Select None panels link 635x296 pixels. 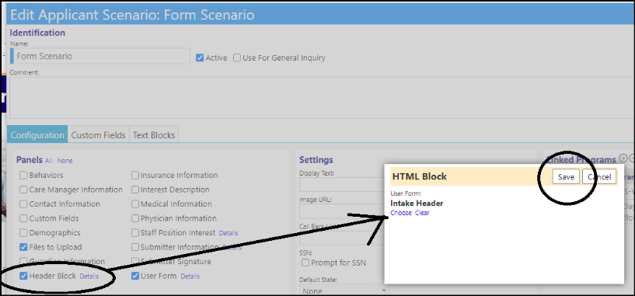pyautogui.click(x=65, y=161)
